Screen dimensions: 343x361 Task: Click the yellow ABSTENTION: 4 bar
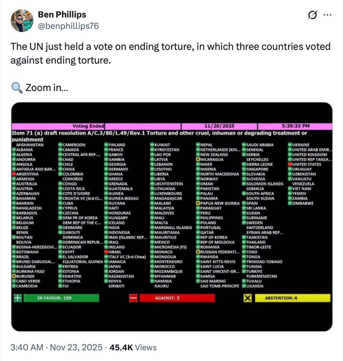click(x=292, y=298)
